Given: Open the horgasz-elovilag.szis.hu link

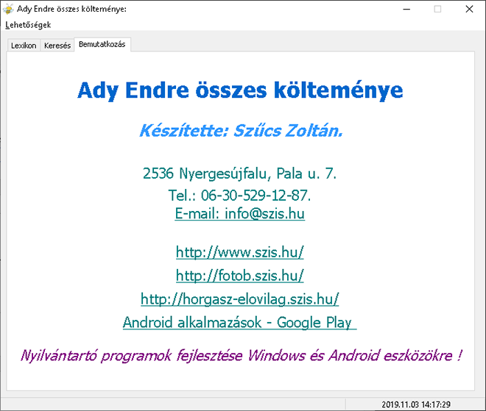Looking at the screenshot, I should (240, 299).
